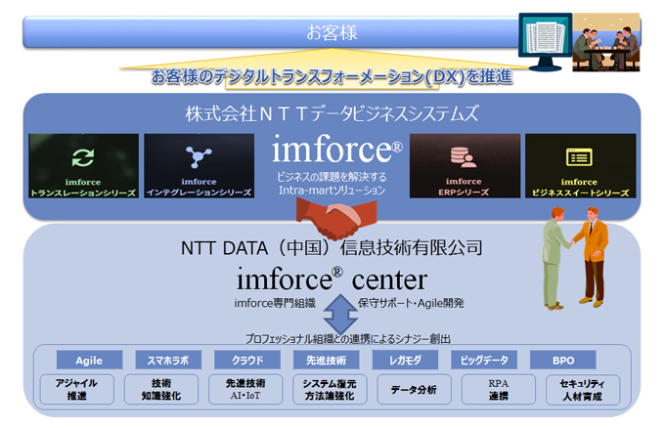Select the 先進技術 blue label
This screenshot has width=665, height=428.
[326, 361]
